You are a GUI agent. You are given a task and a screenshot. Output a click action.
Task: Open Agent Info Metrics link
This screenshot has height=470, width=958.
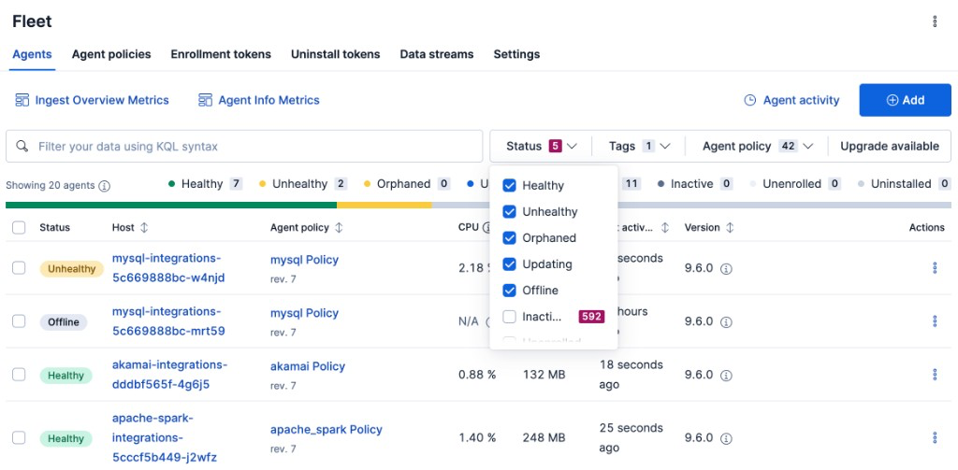(x=269, y=100)
